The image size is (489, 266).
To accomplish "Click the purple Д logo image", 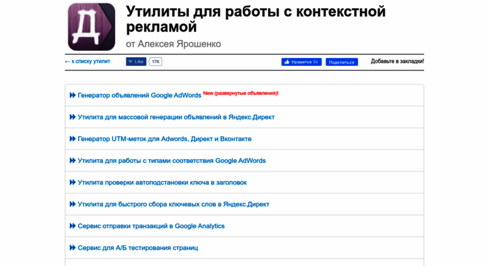I will point(91,27).
